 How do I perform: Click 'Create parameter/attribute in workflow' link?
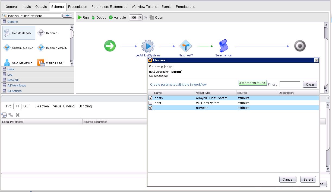[x=178, y=85]
